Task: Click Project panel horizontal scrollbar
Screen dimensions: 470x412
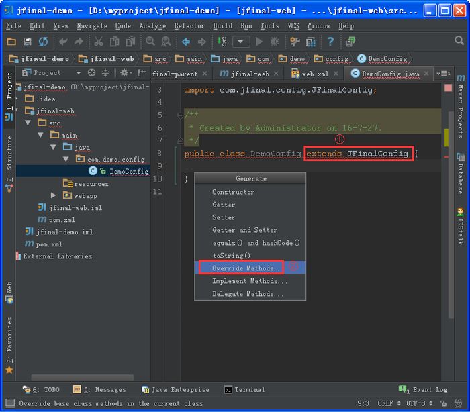Action: (83, 377)
